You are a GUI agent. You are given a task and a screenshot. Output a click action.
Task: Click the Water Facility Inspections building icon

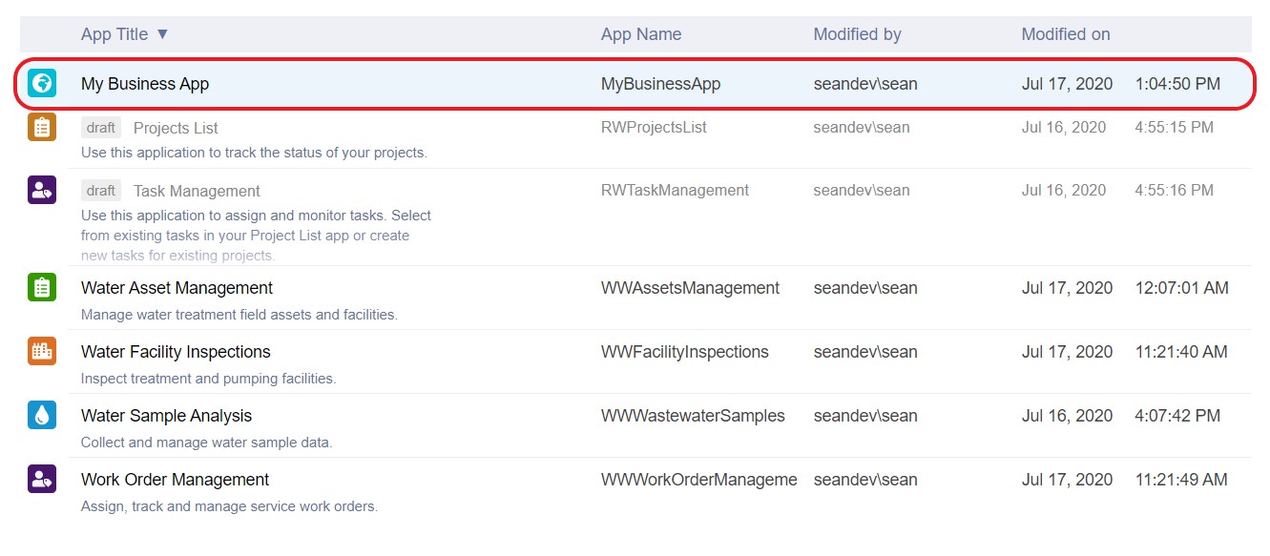point(42,351)
